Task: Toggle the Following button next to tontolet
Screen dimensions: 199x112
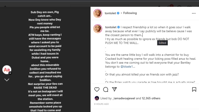Action: pyautogui.click(x=130, y=13)
